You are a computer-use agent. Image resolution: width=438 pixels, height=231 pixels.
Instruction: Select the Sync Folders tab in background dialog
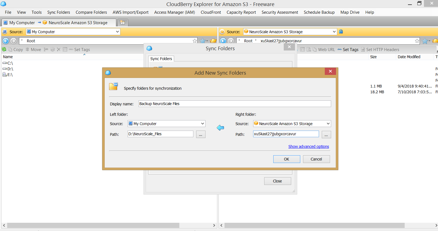tap(161, 59)
